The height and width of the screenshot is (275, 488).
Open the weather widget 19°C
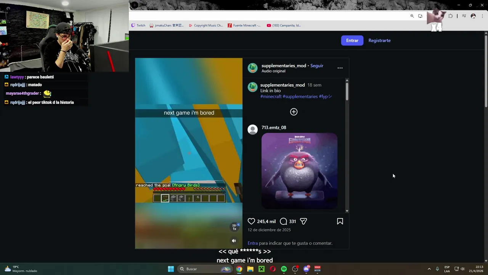tap(21, 269)
